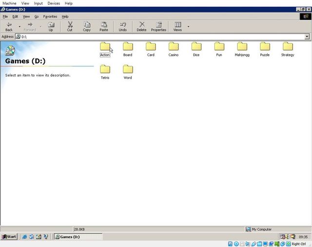Open the Go menu
Viewport: 312px width, 247px height.
37,17
